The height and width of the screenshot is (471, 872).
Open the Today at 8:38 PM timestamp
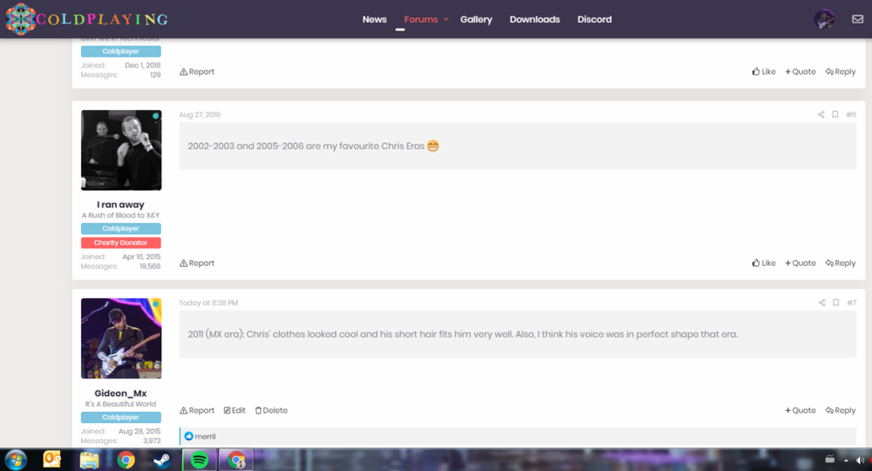[208, 303]
